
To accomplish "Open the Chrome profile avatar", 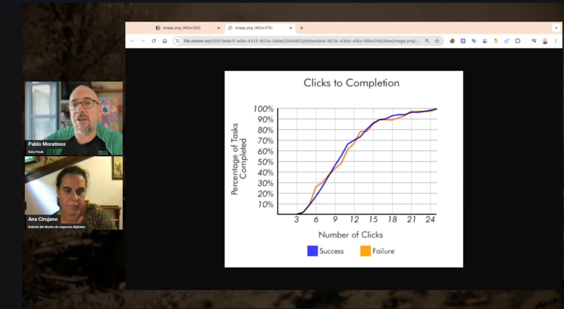I will (545, 41).
